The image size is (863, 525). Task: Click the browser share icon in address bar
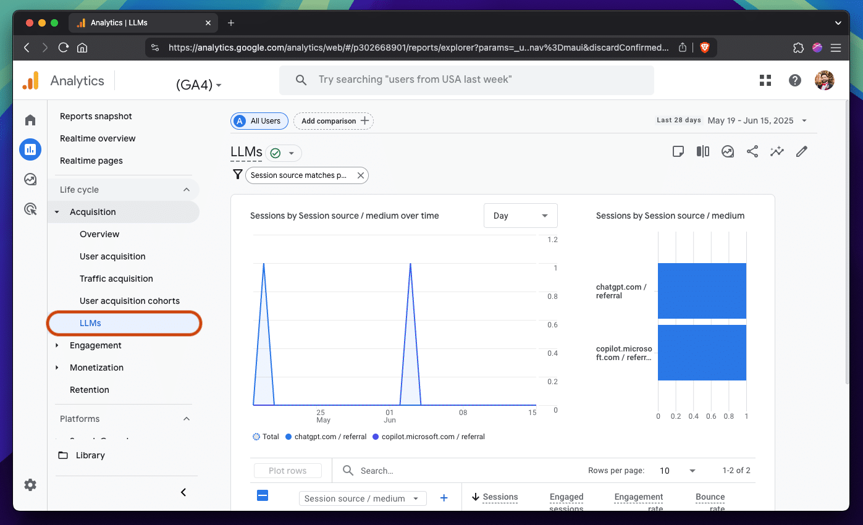[683, 48]
